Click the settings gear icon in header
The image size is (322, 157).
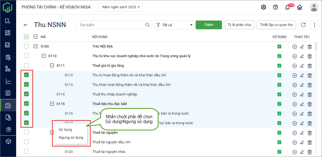264,7
